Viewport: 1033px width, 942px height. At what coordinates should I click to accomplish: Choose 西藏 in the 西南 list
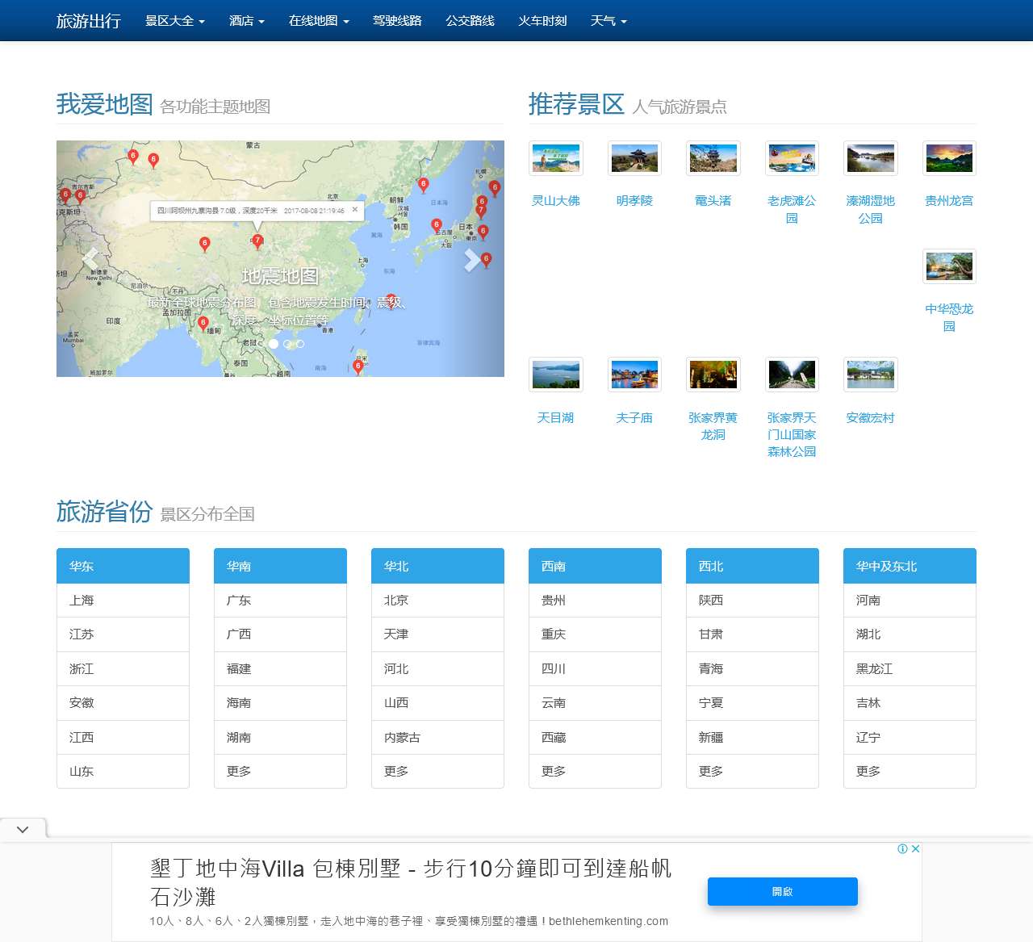(x=595, y=738)
